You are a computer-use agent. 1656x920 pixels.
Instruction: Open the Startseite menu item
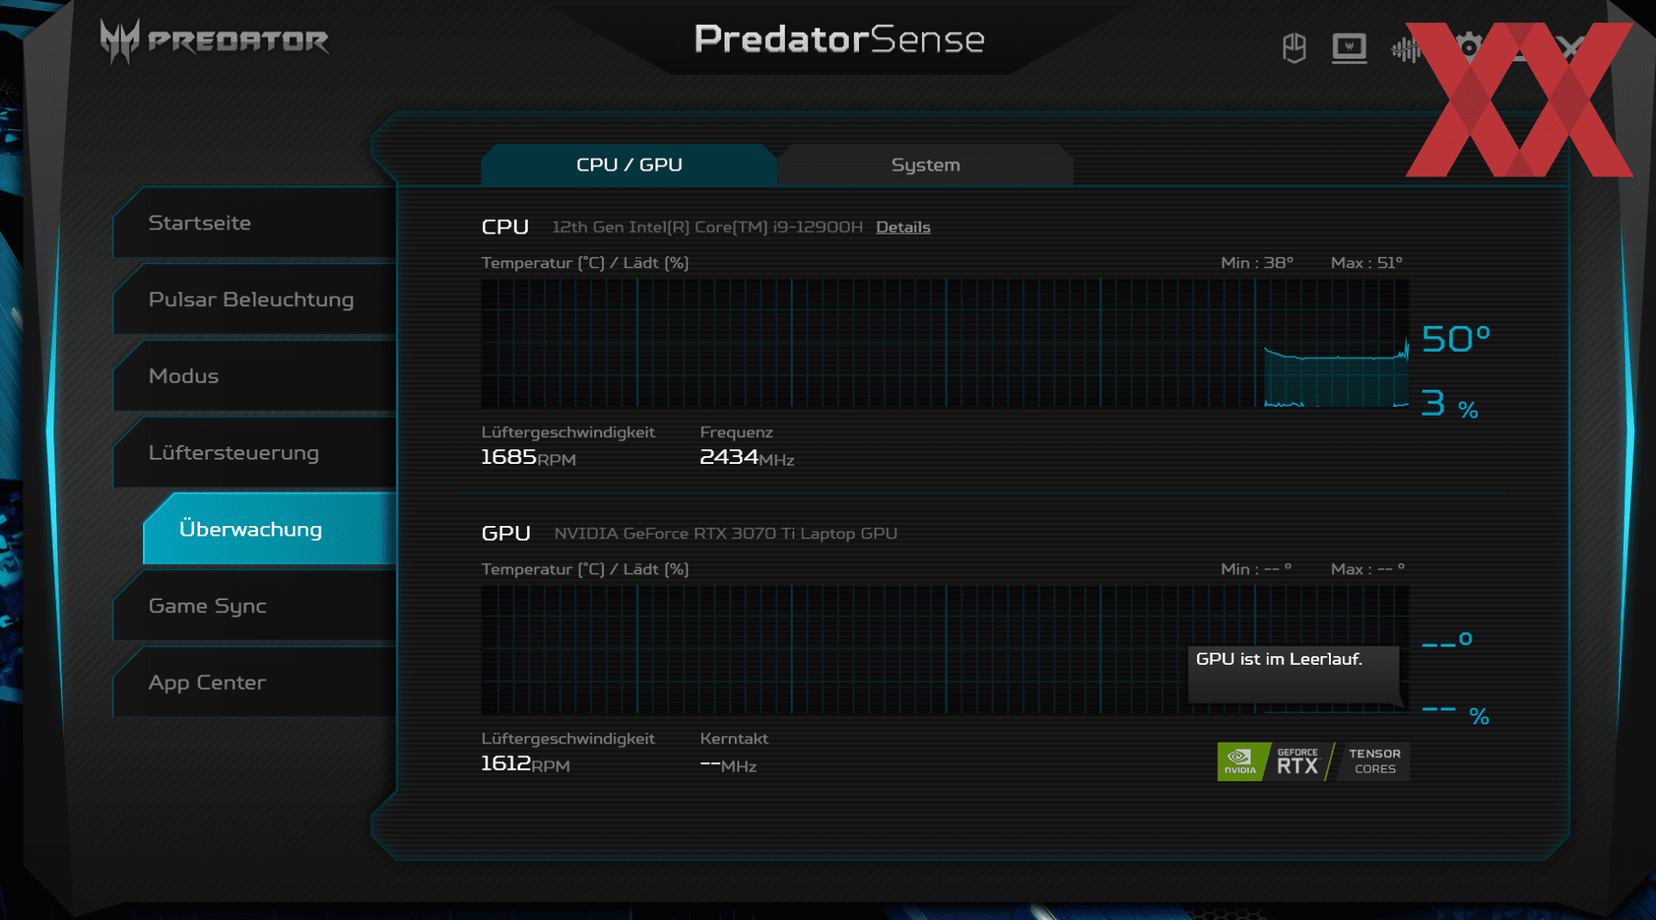click(x=254, y=222)
